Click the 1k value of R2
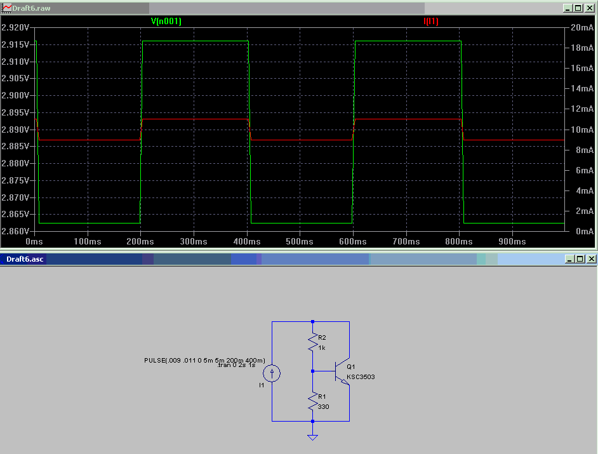The width and height of the screenshot is (598, 454). [x=322, y=348]
